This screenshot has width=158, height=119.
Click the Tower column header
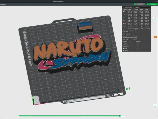point(141,9)
